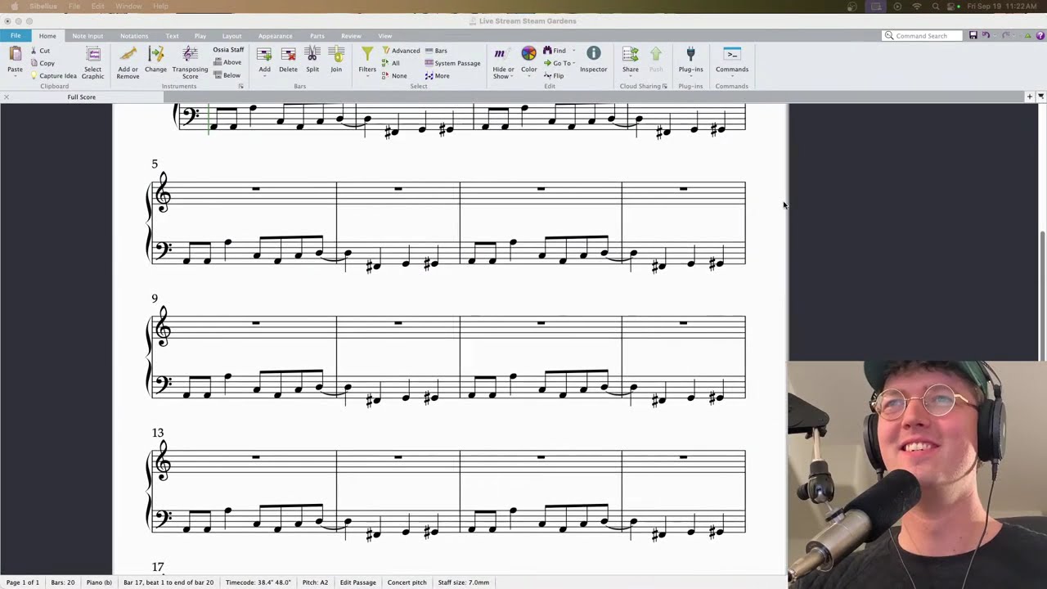The height and width of the screenshot is (589, 1047).
Task: Click the Go To arrow icon
Action: point(547,63)
